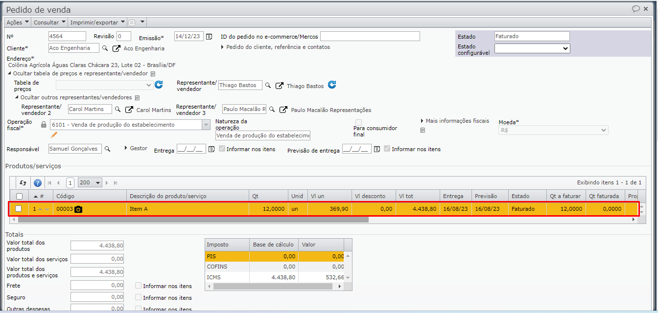
Task: Check the Item A row checkbox
Action: (19, 209)
